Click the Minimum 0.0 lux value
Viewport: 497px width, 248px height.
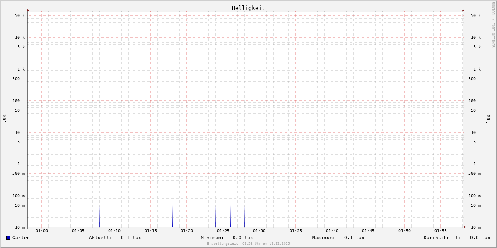pyautogui.click(x=243, y=238)
